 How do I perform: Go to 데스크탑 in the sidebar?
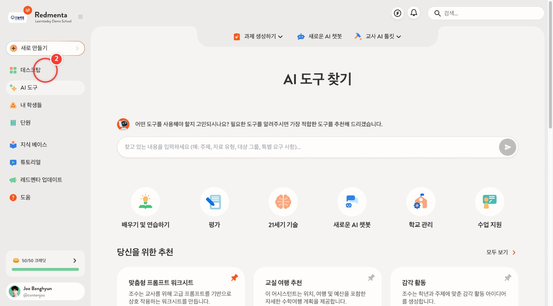(x=45, y=70)
